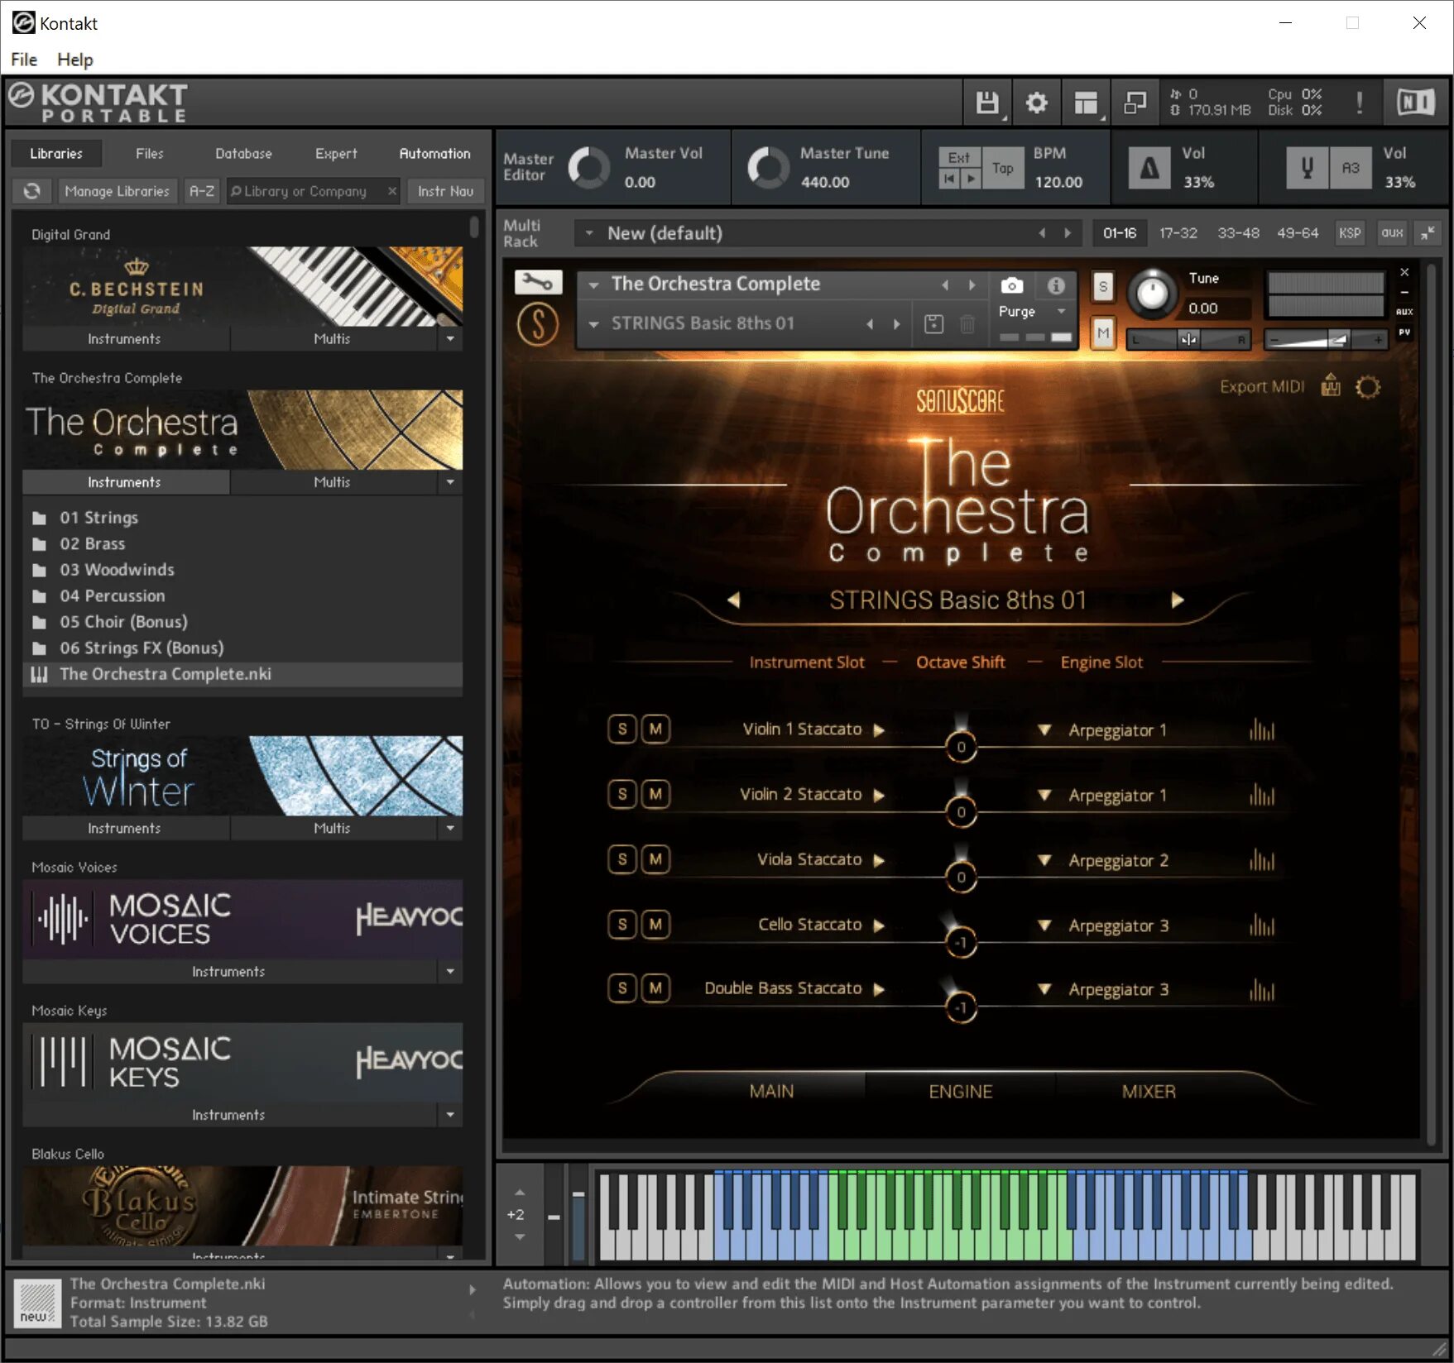Image resolution: width=1454 pixels, height=1363 pixels.
Task: Expand Mosaic Voices library options arrow
Action: [450, 972]
